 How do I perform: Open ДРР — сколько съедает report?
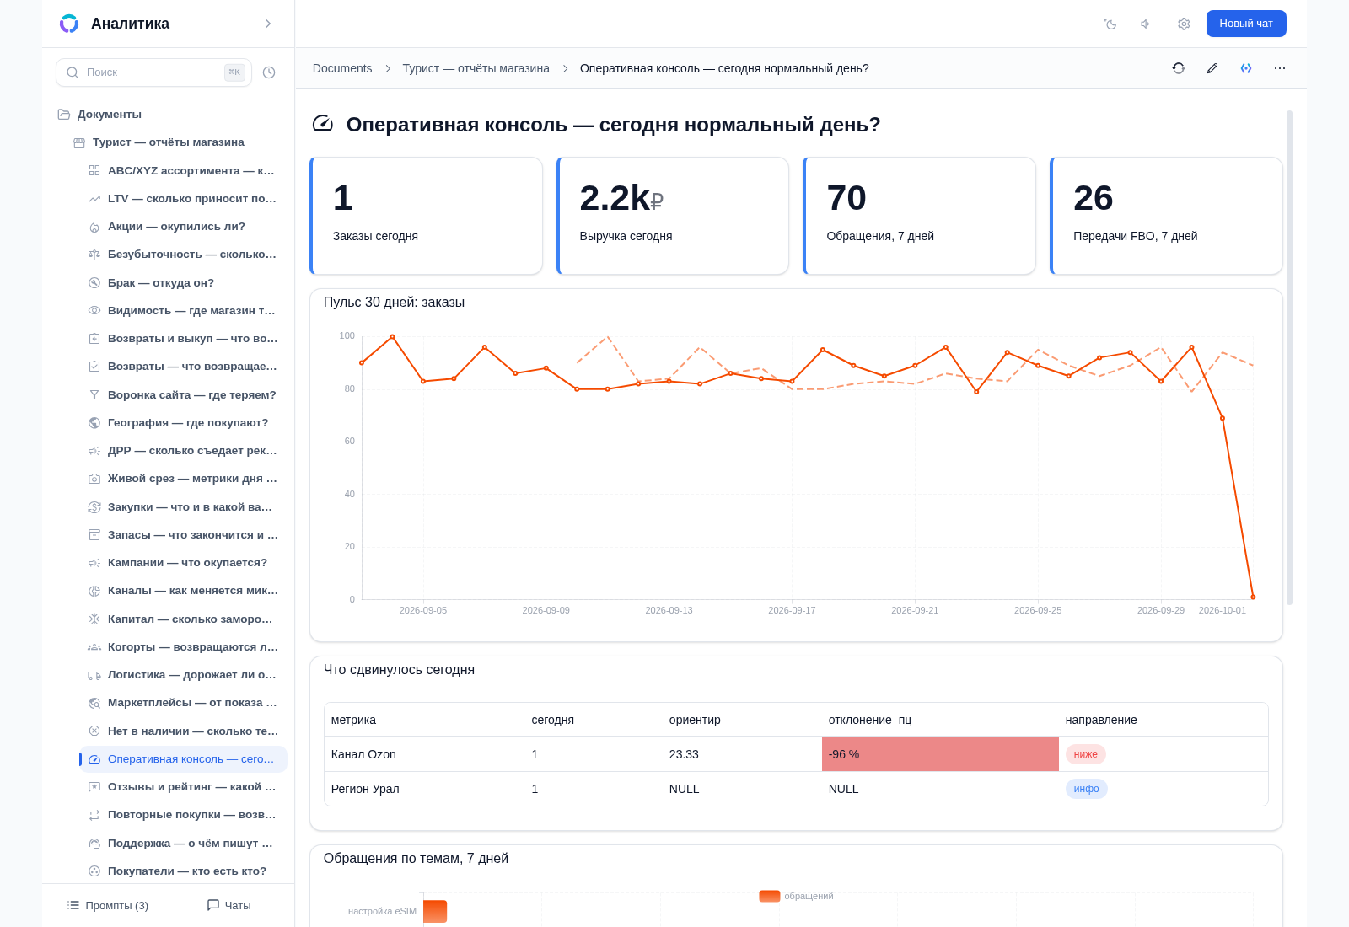184,451
